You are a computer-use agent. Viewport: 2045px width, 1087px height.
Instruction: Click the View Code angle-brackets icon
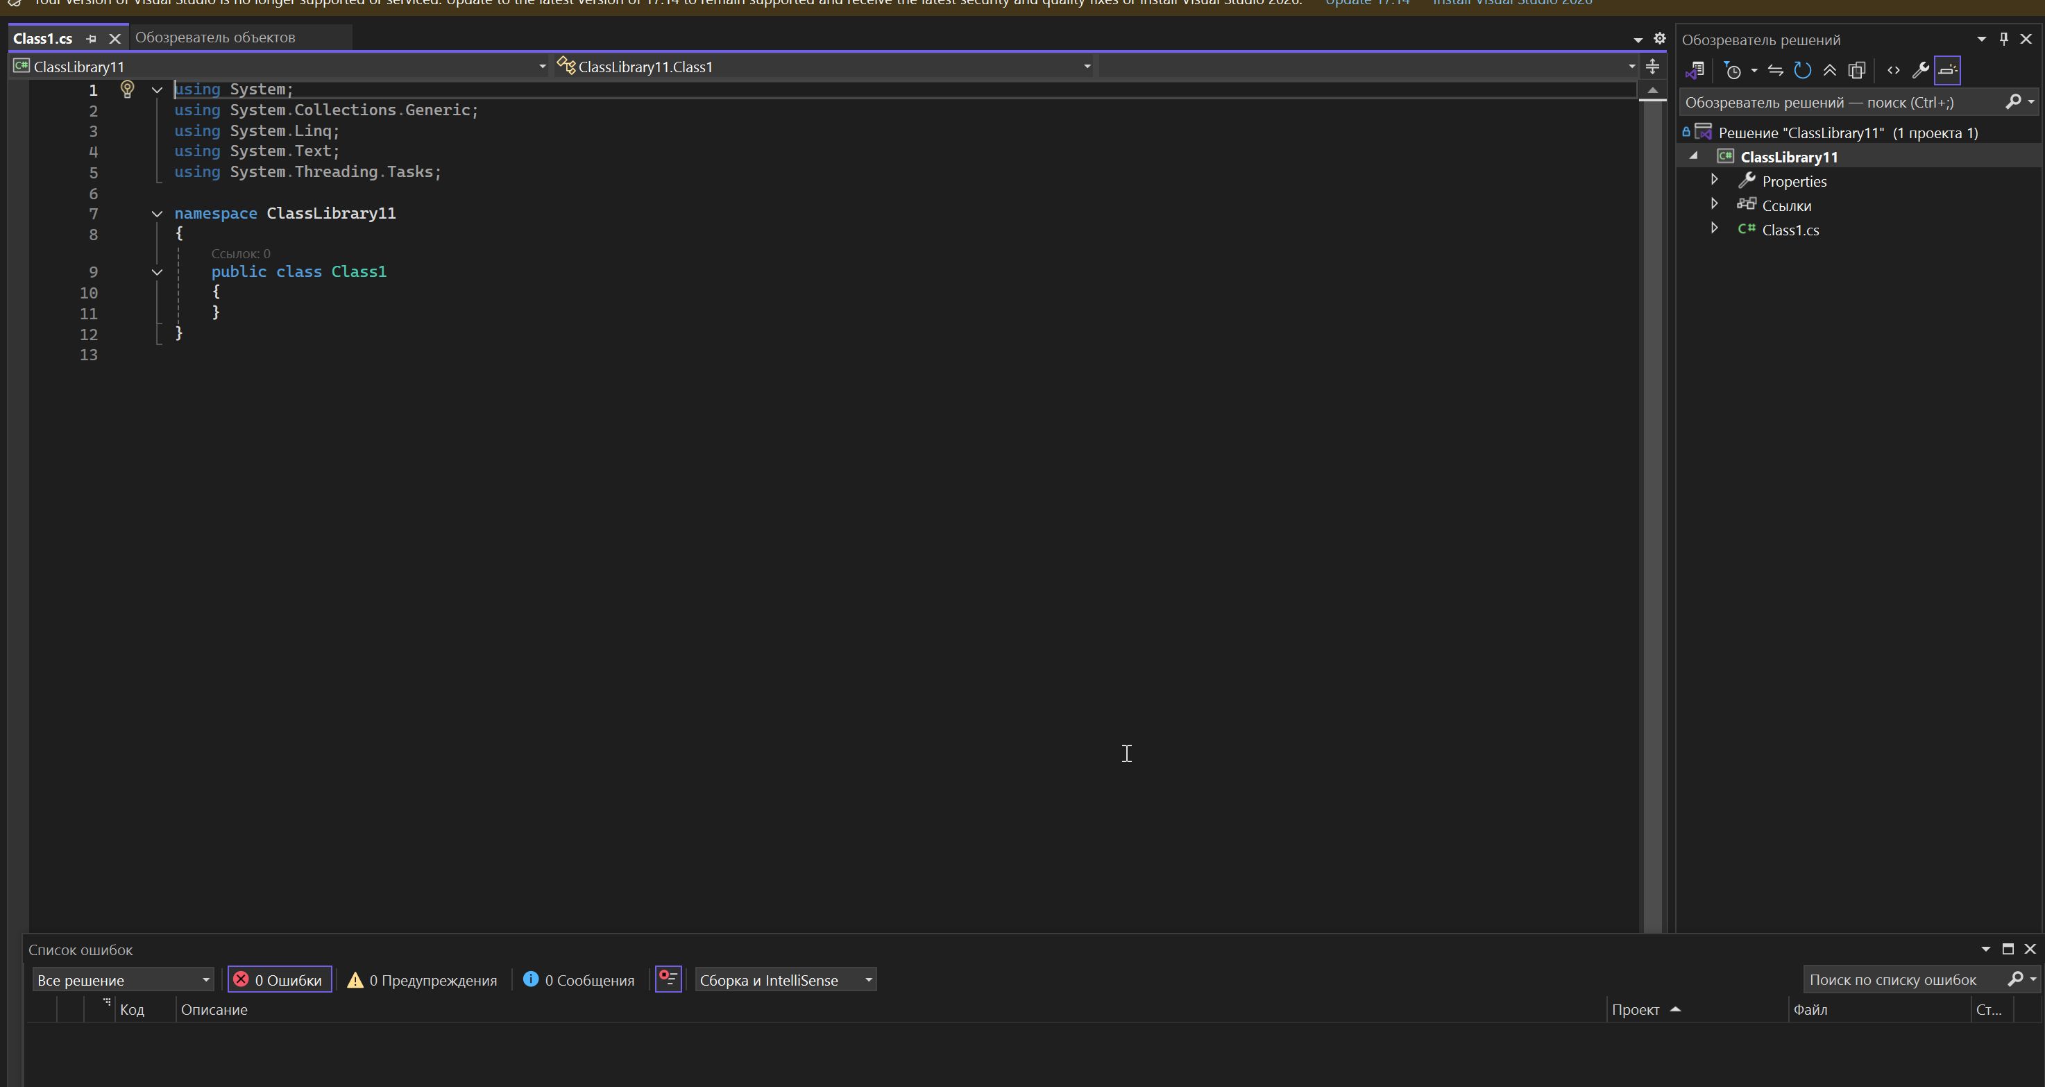[x=1893, y=71]
